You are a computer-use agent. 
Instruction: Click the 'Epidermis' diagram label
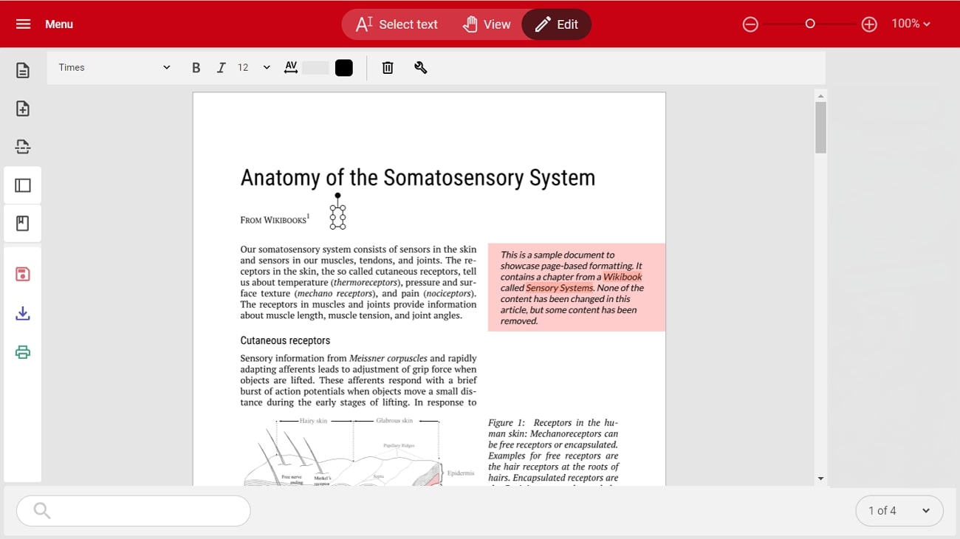point(461,473)
